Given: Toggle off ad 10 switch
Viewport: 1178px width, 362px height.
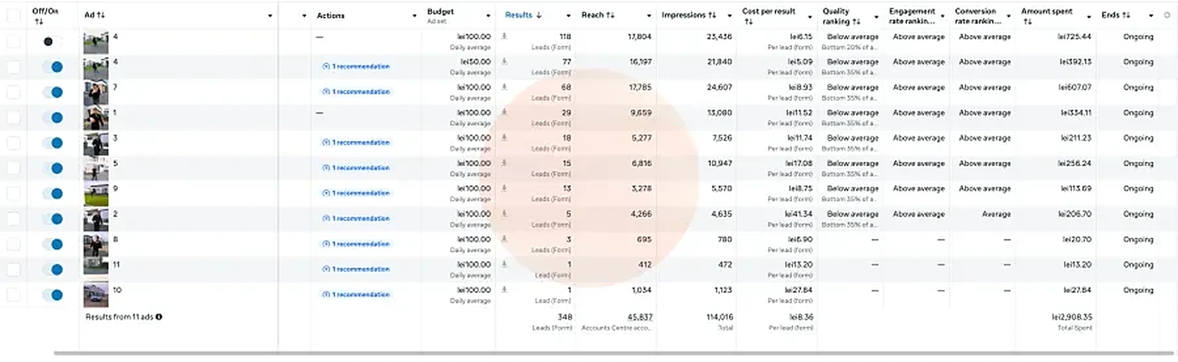Looking at the screenshot, I should (x=52, y=295).
